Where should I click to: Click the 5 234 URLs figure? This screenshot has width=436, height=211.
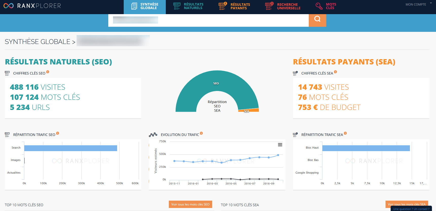tap(30, 107)
